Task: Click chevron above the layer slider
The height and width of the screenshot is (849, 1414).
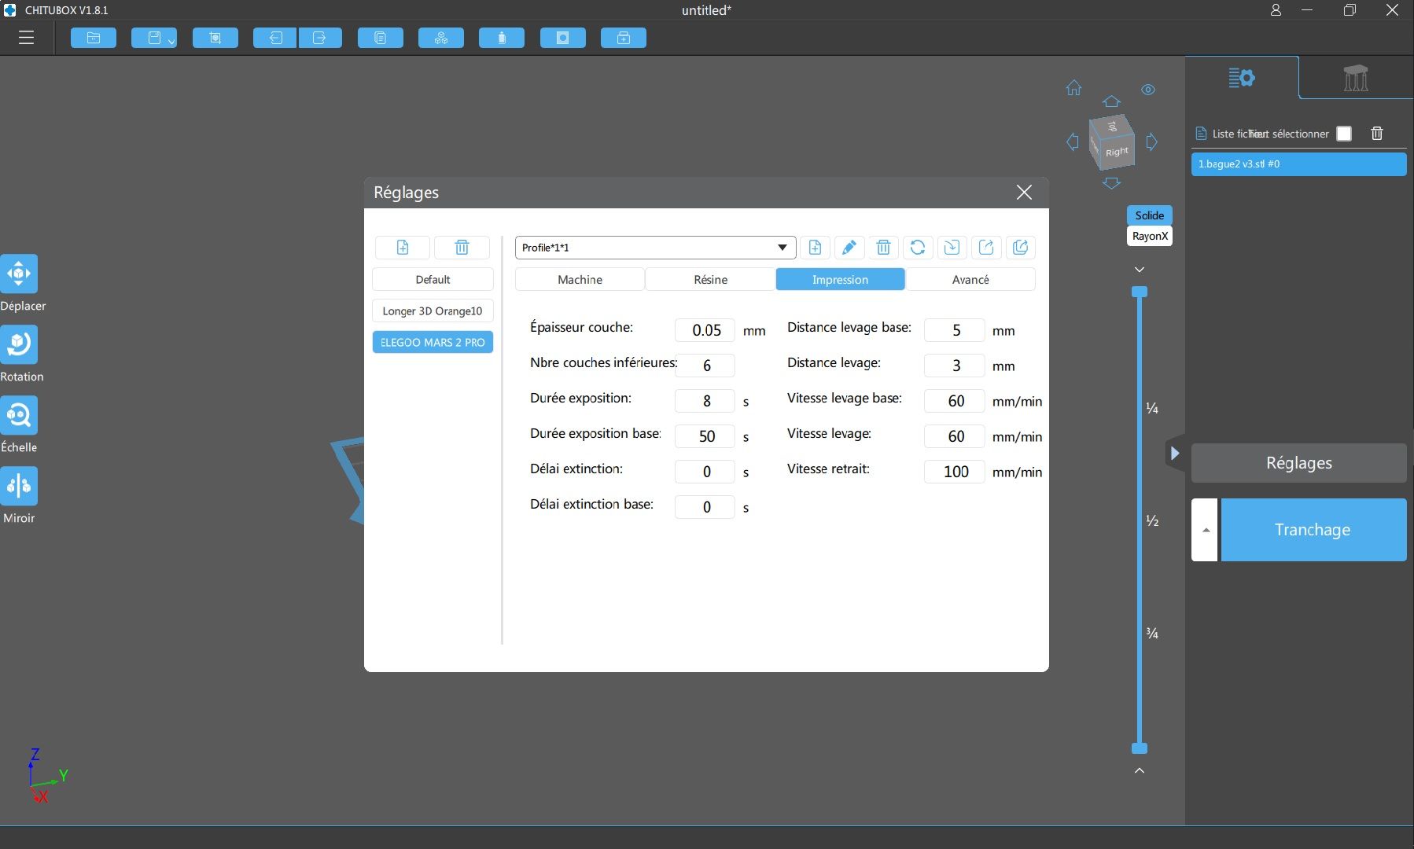Action: point(1140,270)
